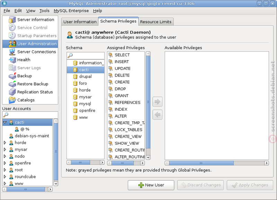The image size is (277, 200).
Task: Select the LOCK_TABLES assigned privilege
Action: coord(128,130)
